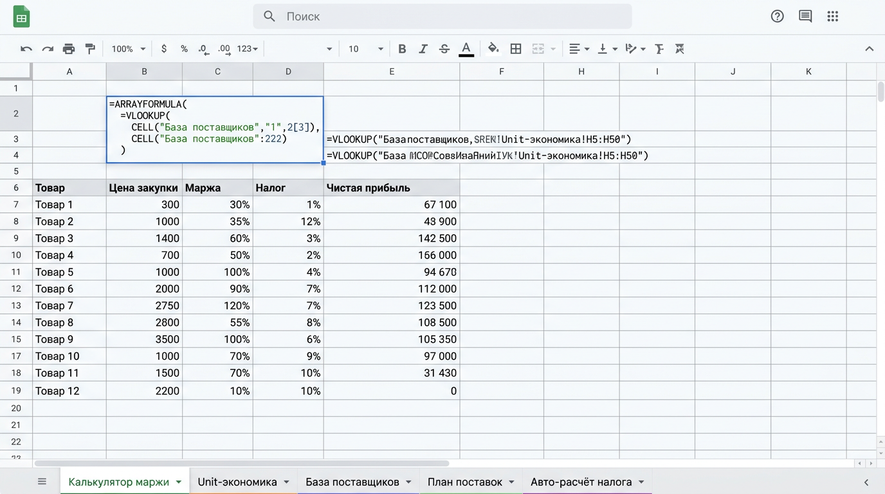Open the Google apps grid icon
The height and width of the screenshot is (494, 885).
(833, 17)
